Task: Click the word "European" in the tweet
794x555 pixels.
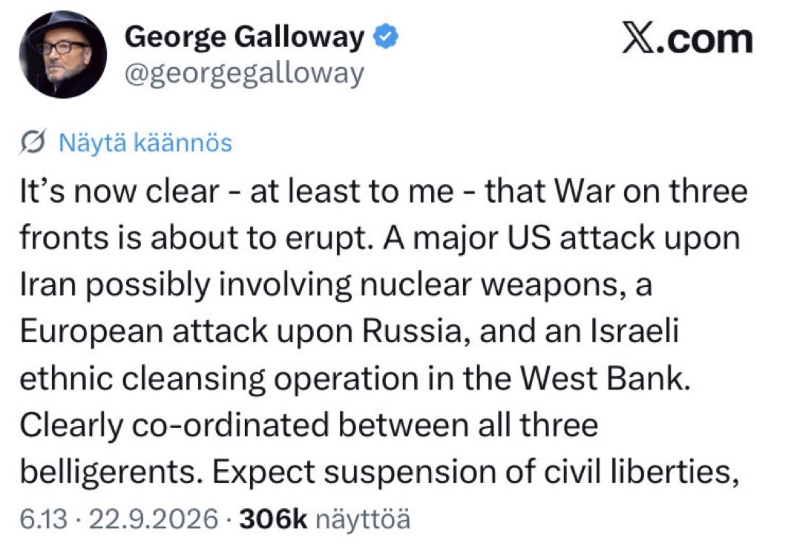Action: [92, 332]
